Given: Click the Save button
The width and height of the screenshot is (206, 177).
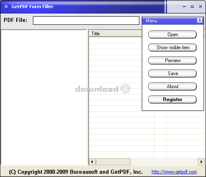Looking at the screenshot, I should click(x=172, y=73).
